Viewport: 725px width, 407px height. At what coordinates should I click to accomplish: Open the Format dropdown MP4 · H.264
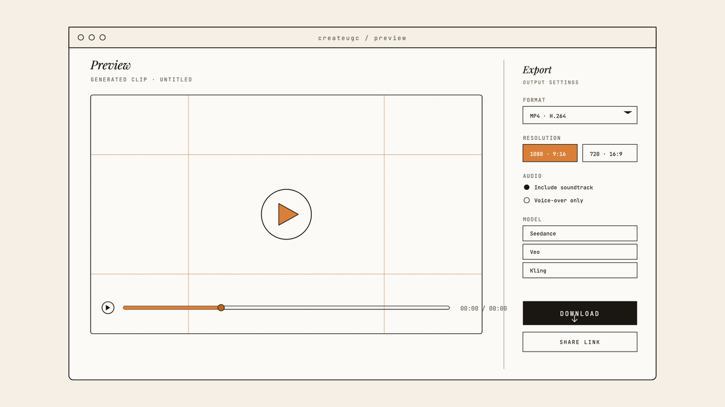(580, 115)
